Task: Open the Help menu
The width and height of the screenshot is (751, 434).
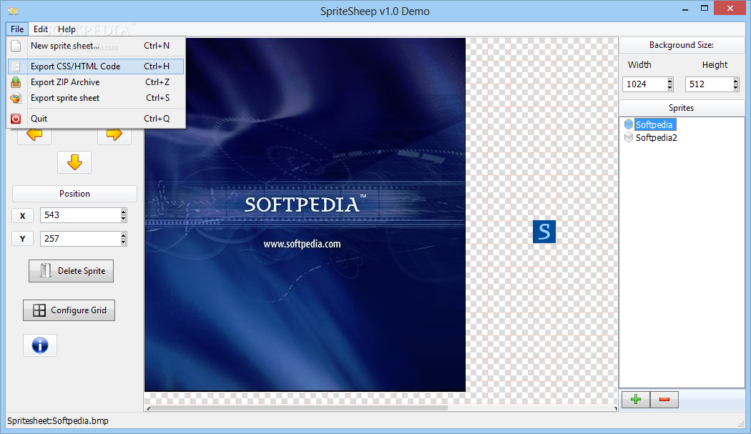Action: [x=67, y=29]
